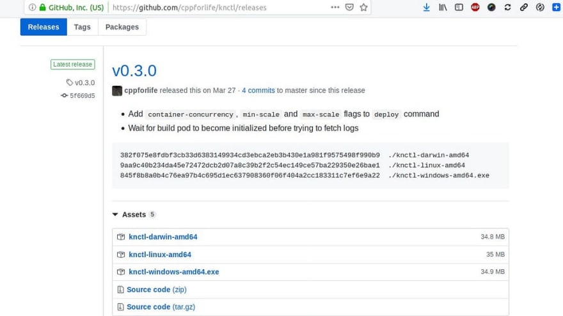Click the max-scale code text
This screenshot has height=316, width=563.
(x=321, y=115)
